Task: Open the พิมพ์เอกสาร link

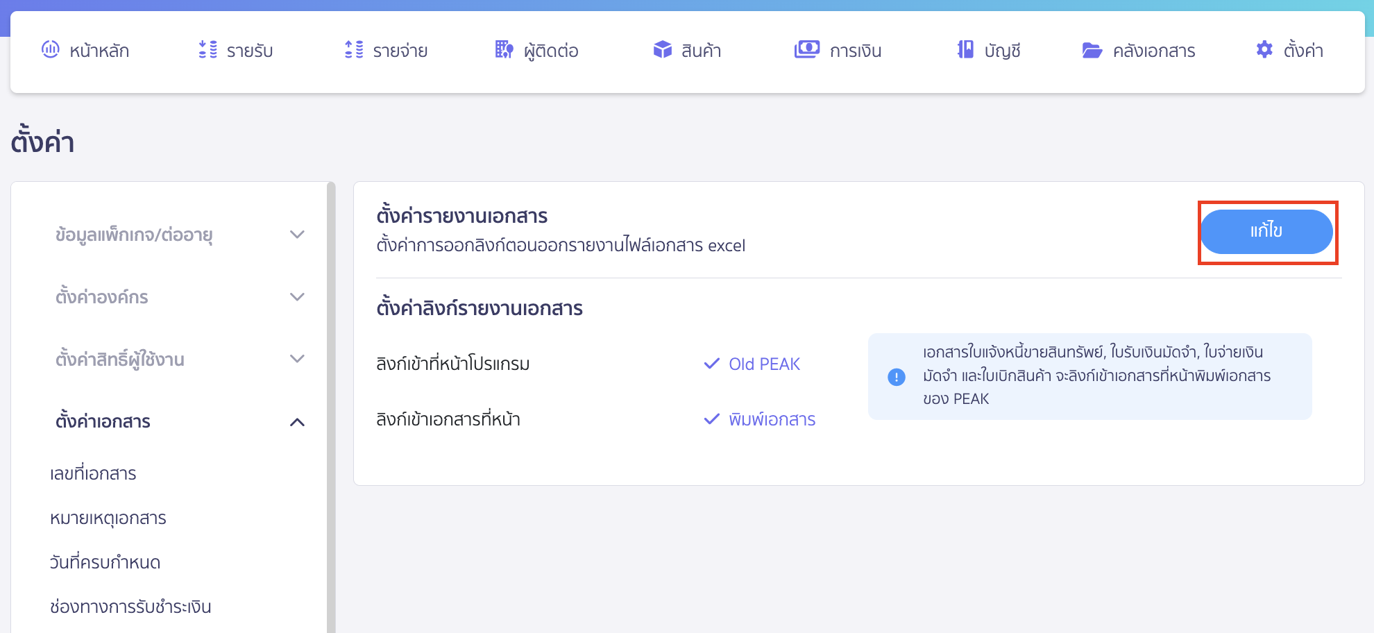Action: click(x=772, y=419)
